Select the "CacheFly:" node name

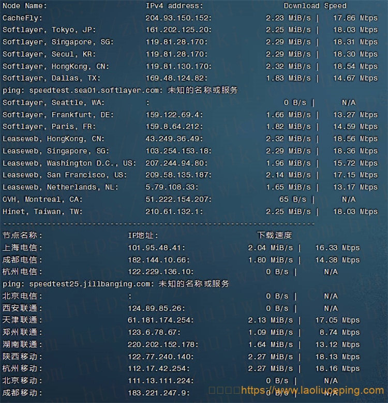pos(22,18)
